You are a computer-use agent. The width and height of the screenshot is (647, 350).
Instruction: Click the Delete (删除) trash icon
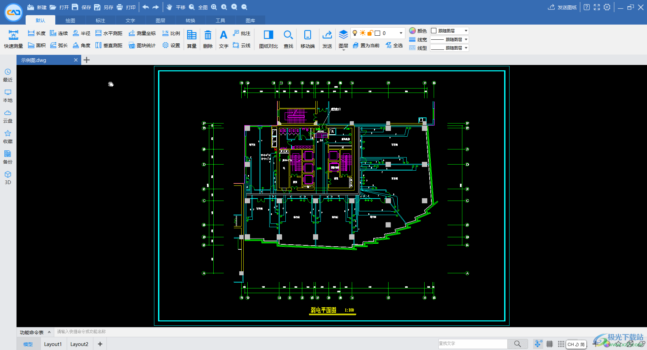208,39
